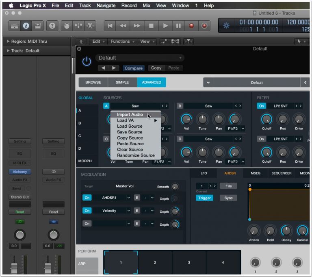Click the AHDSR Sync button
This screenshot has height=277, width=312.
click(228, 198)
